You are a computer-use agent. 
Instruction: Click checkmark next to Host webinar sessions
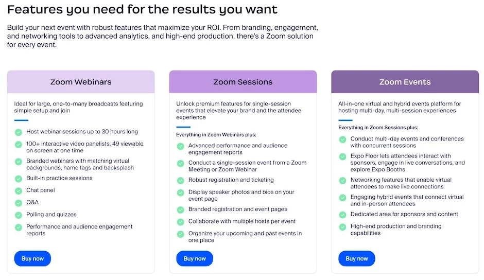(x=19, y=132)
